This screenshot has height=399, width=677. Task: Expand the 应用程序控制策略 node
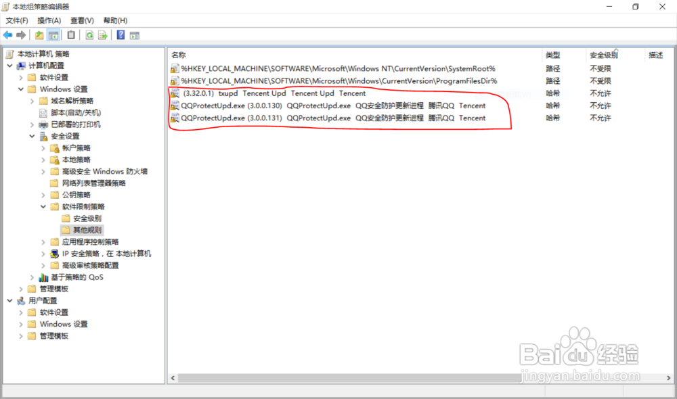coord(43,242)
